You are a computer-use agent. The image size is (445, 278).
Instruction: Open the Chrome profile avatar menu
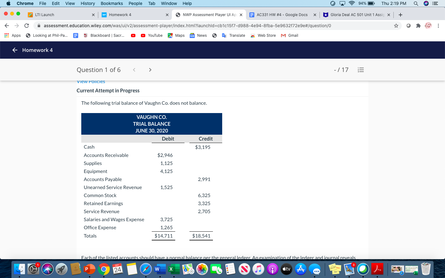pos(428,26)
